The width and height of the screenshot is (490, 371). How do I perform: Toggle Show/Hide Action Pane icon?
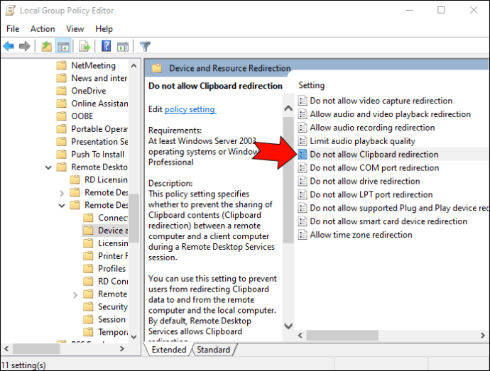pos(123,47)
